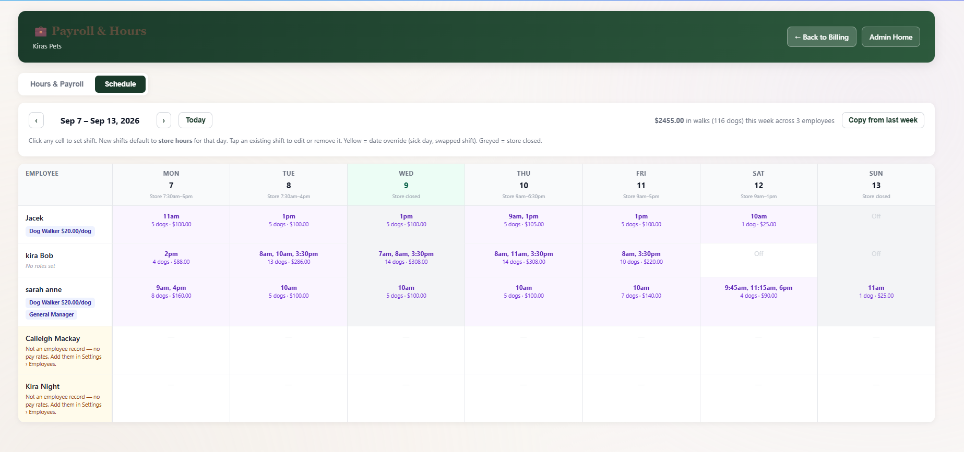The width and height of the screenshot is (964, 452).
Task: Set Jacek's Sunday Off cell
Action: 876,225
